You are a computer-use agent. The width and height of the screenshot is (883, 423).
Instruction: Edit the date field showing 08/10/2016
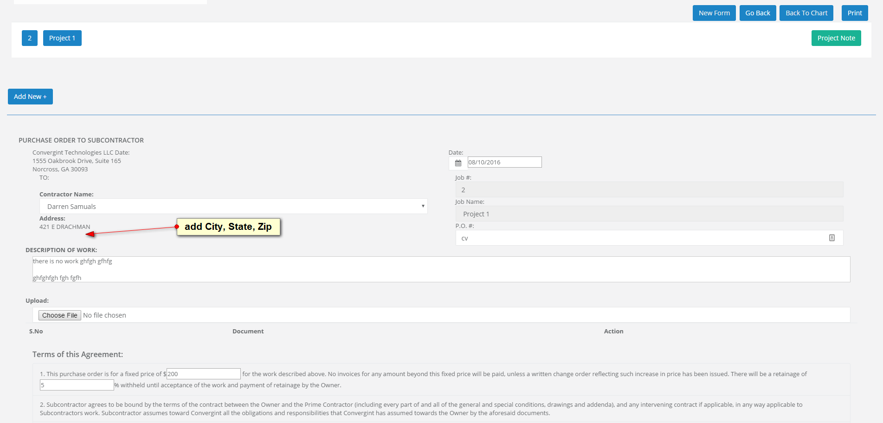(x=504, y=162)
